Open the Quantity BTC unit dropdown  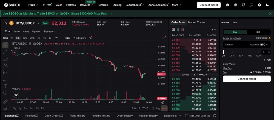point(264,45)
